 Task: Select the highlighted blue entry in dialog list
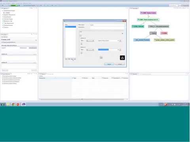pos(70,27)
